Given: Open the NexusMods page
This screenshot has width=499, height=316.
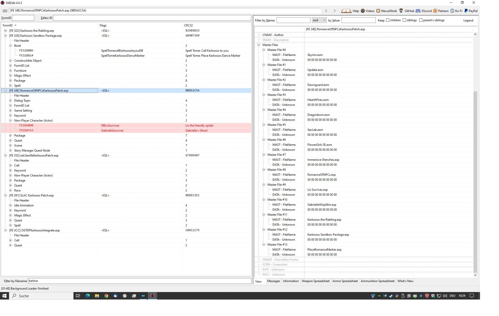Looking at the screenshot, I should pos(386,11).
